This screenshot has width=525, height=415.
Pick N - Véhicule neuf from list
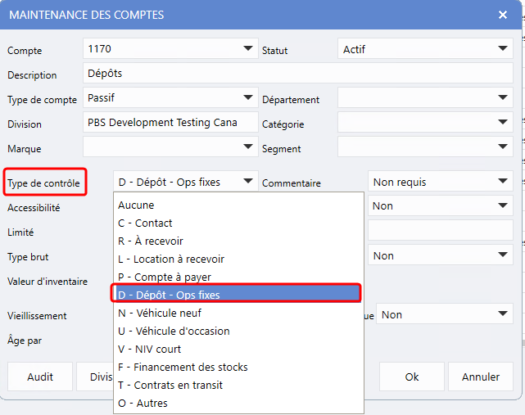point(238,313)
